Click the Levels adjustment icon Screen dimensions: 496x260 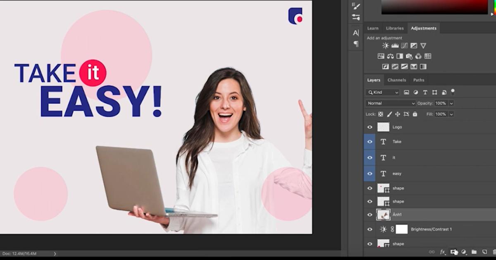395,46
